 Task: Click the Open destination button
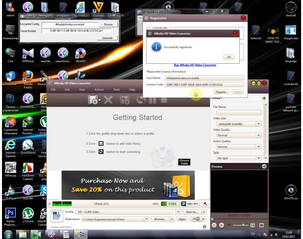[182, 219]
